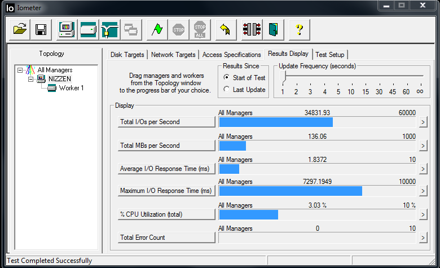Click the Total Error Count empty bar
Screen dimensions: 440x268
click(x=317, y=238)
